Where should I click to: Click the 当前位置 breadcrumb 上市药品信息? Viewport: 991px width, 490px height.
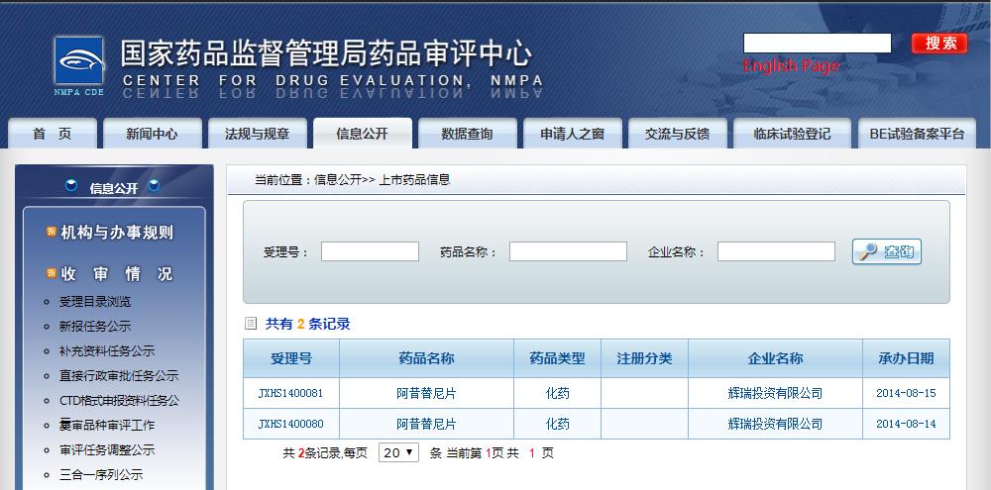pyautogui.click(x=414, y=180)
